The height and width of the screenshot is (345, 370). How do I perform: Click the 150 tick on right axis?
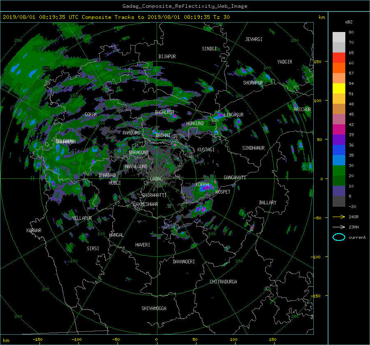pyautogui.click(x=317, y=62)
